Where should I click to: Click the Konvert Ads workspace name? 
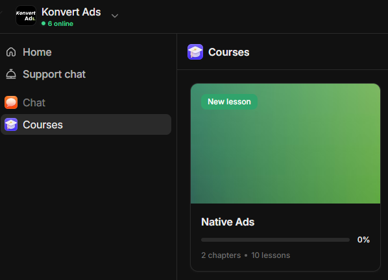pos(71,12)
